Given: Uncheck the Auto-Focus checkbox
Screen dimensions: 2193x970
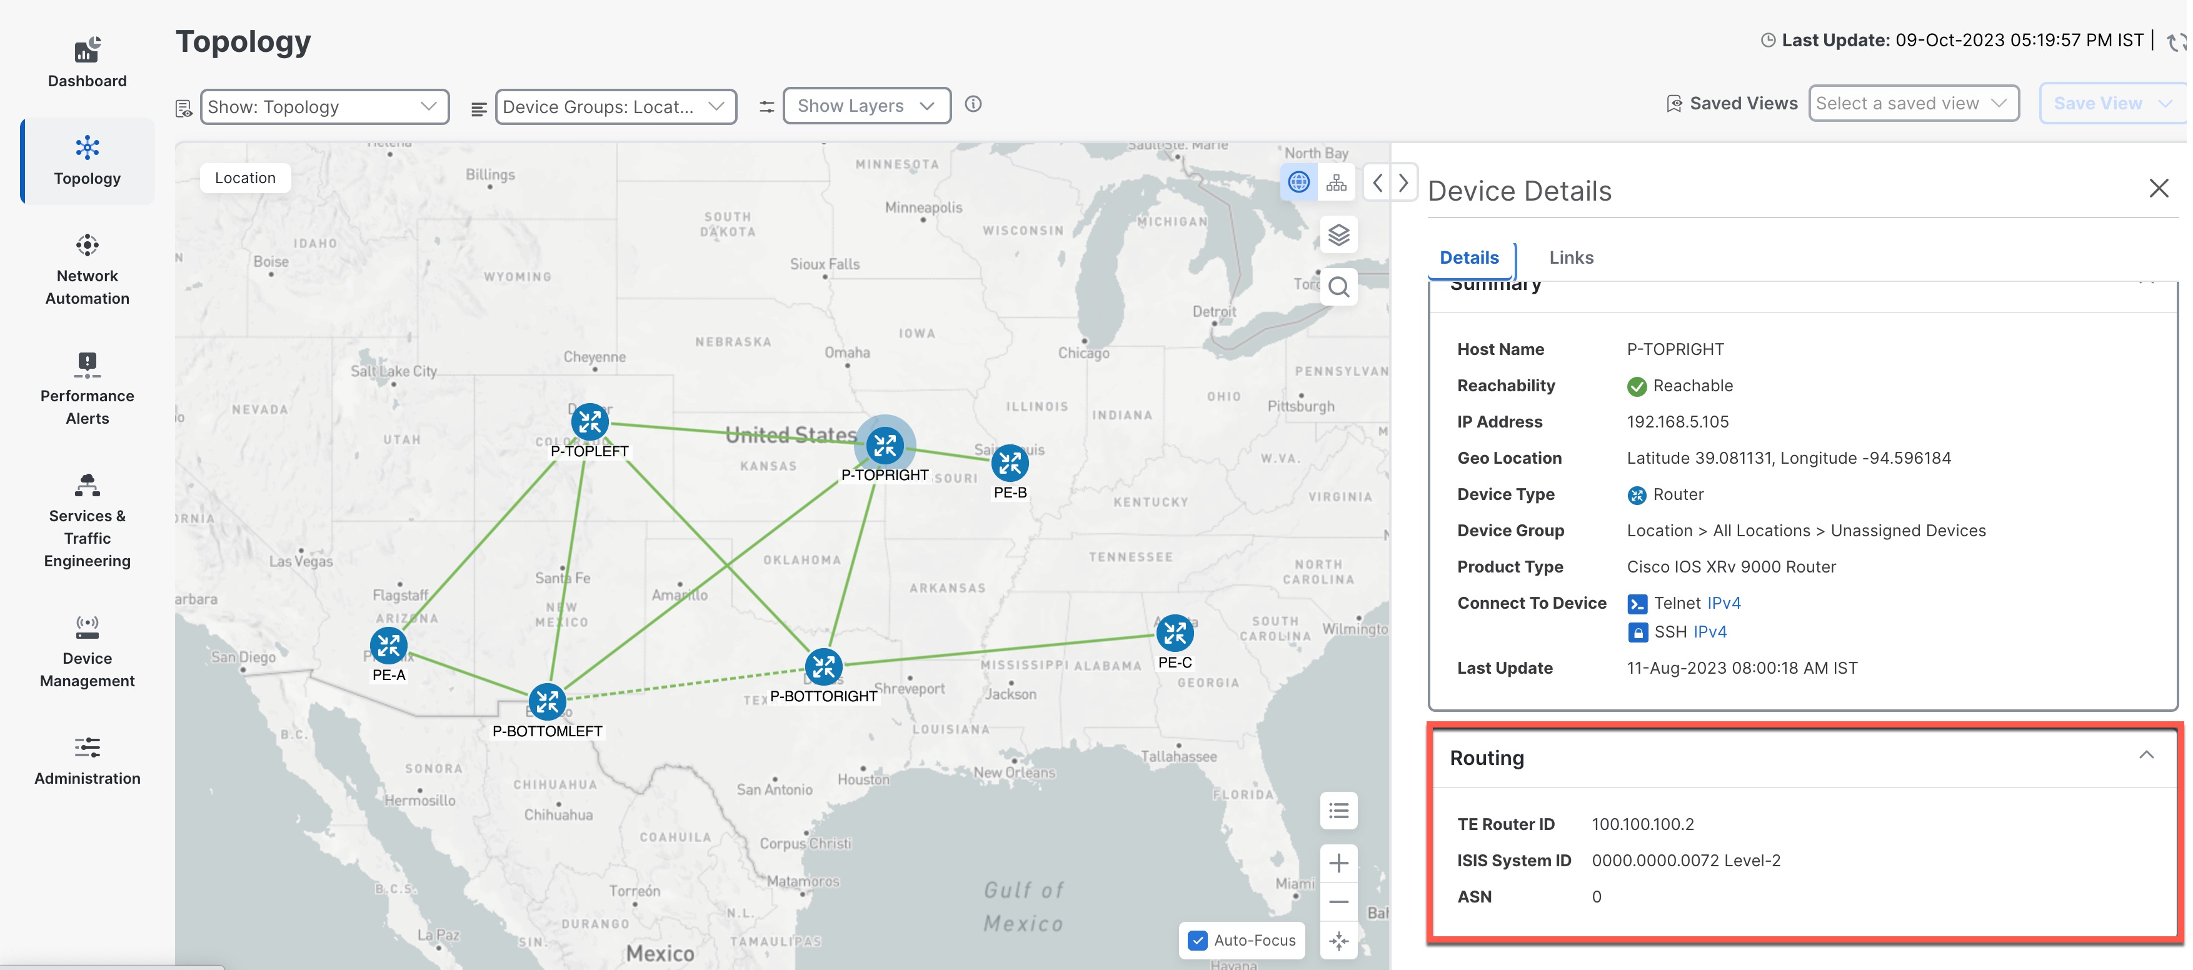Looking at the screenshot, I should (1198, 940).
